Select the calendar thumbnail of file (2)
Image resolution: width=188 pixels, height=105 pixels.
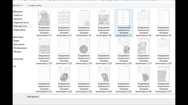64,18
